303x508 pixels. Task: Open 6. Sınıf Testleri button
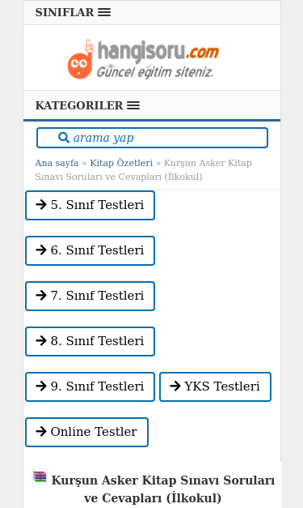click(x=90, y=251)
